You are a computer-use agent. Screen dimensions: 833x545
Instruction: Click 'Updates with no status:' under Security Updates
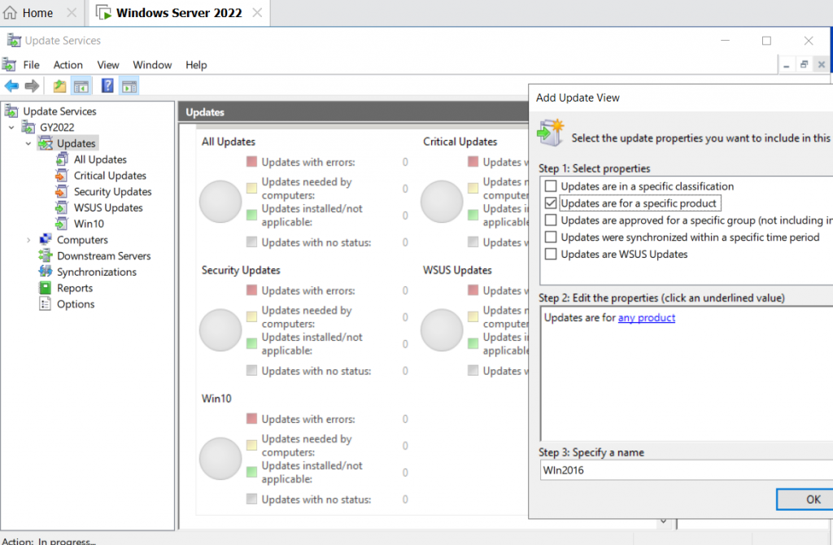coord(316,371)
